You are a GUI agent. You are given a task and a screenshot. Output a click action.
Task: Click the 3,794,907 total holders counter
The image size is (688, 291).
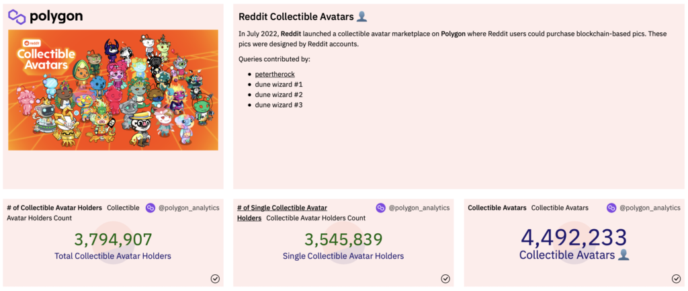[x=113, y=239]
